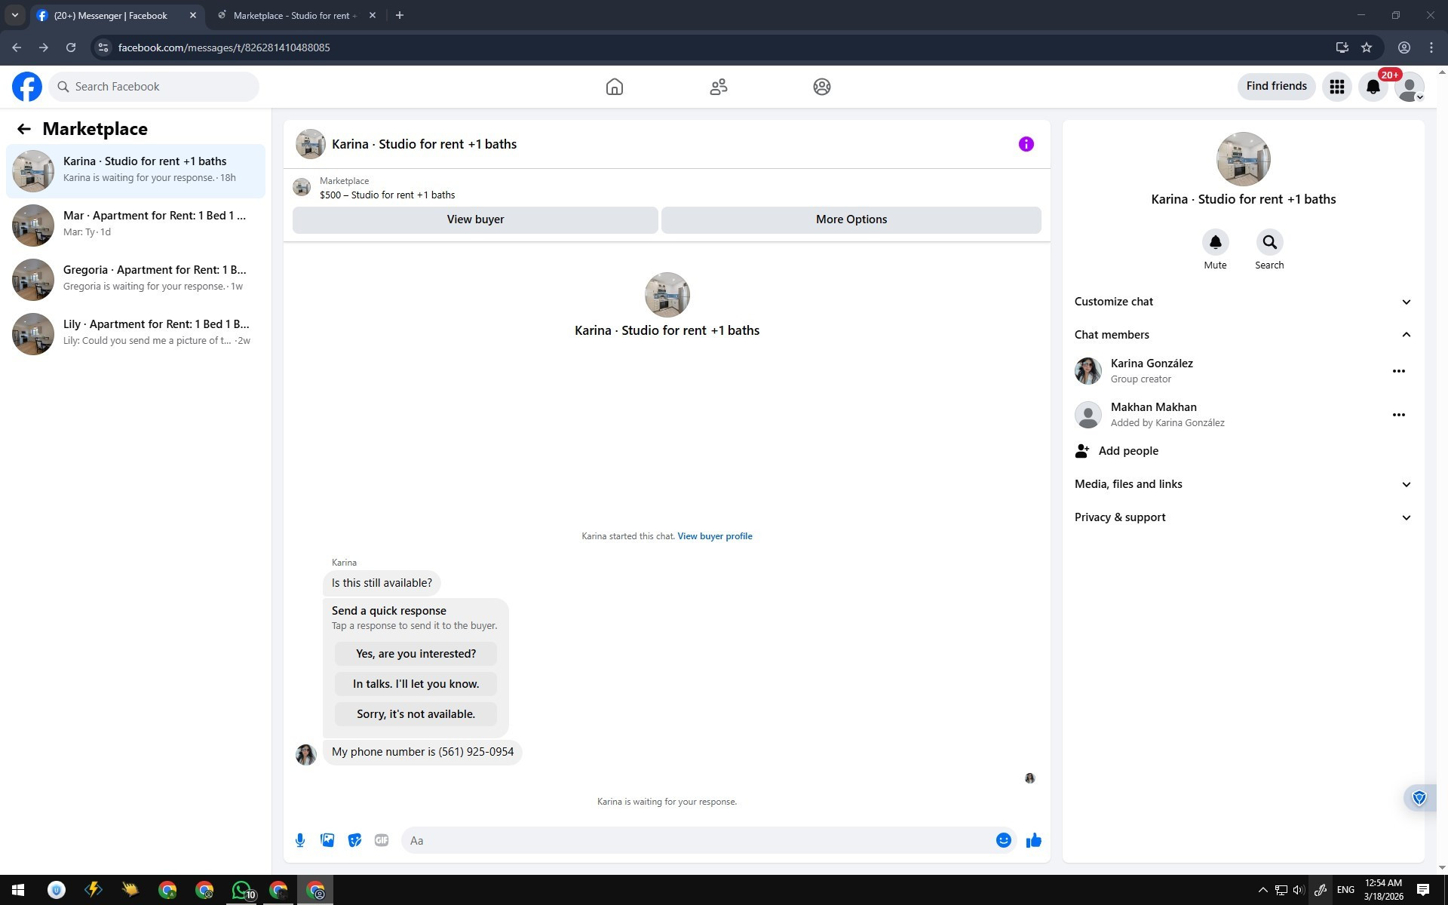This screenshot has width=1448, height=905.
Task: Open the emoji picker in message box
Action: tap(1004, 840)
